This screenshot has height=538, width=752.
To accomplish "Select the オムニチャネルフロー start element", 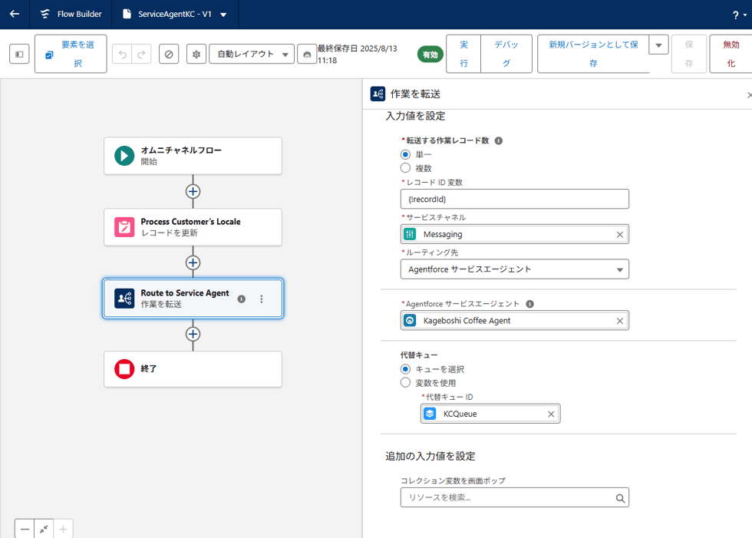I will point(193,156).
